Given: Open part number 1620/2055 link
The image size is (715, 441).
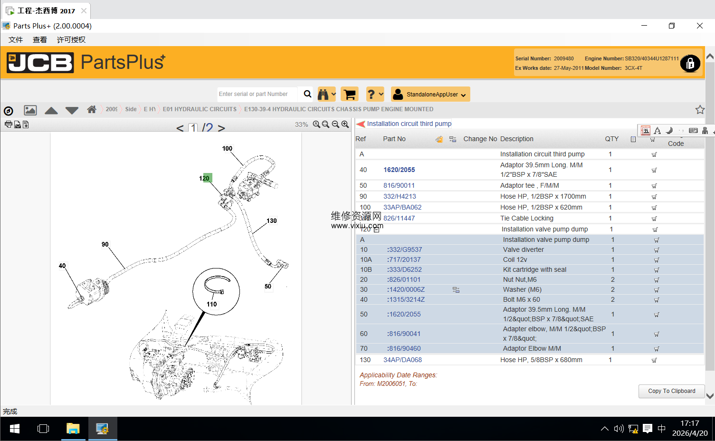Looking at the screenshot, I should pos(399,170).
